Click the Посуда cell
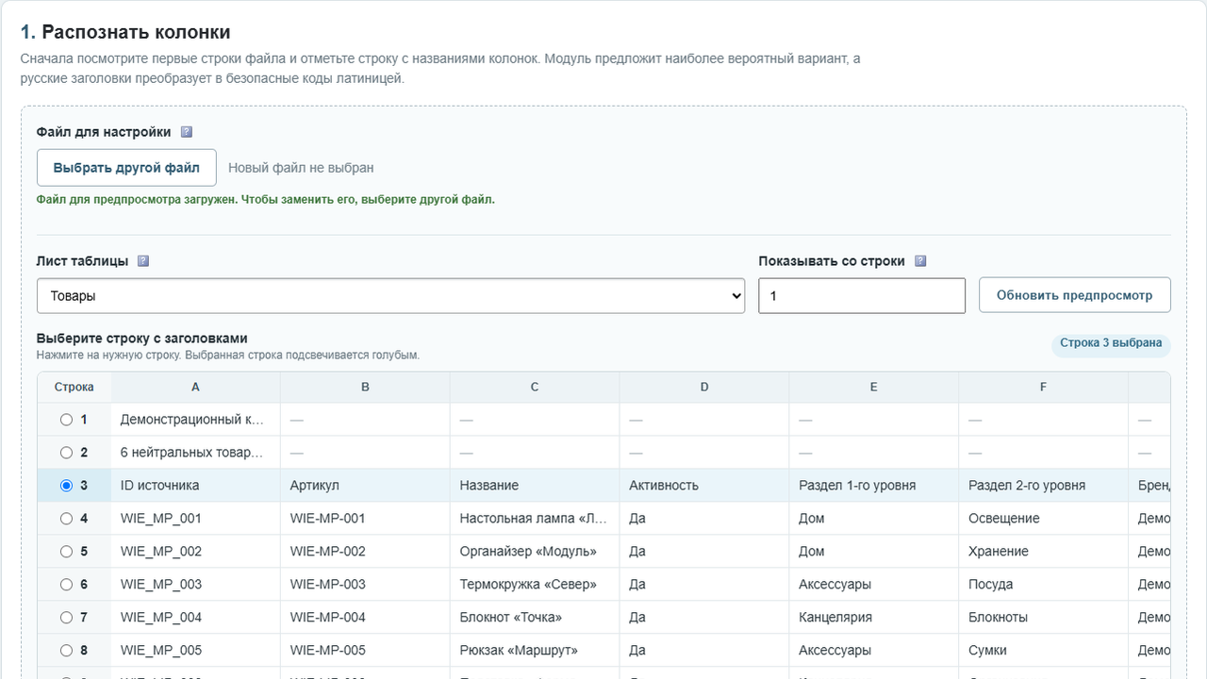Screen dimensions: 1207x679 coord(1043,585)
